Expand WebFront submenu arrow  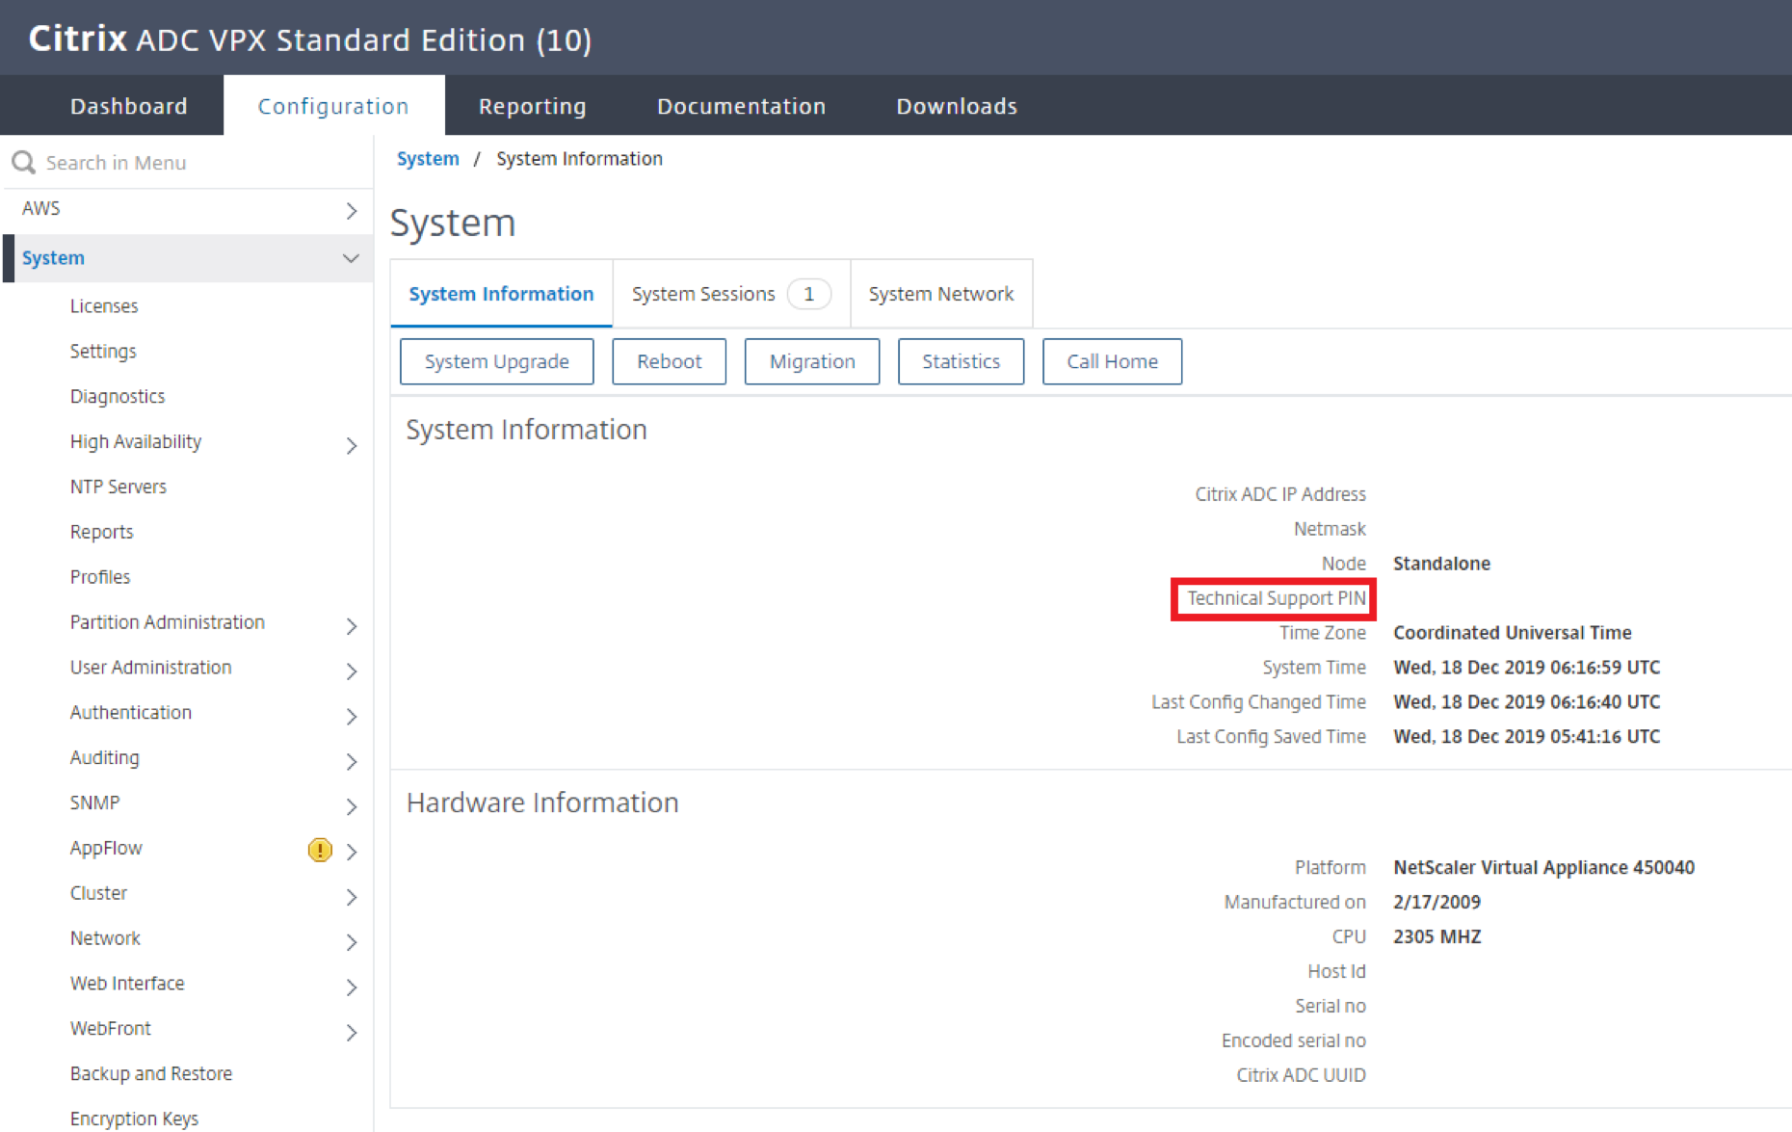352,1032
